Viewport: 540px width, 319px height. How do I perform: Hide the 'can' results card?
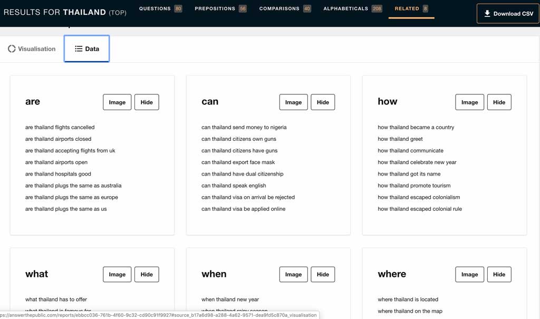[323, 102]
